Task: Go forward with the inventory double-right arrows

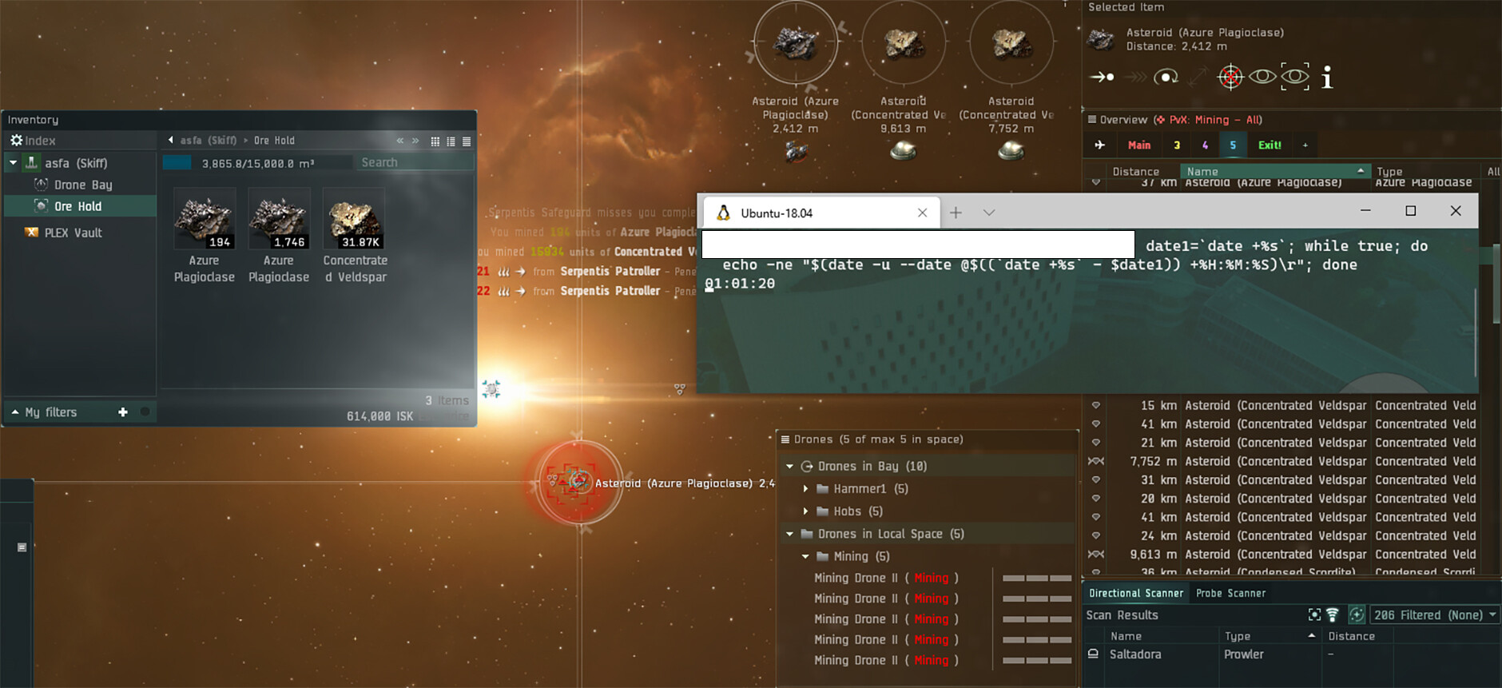Action: 415,141
